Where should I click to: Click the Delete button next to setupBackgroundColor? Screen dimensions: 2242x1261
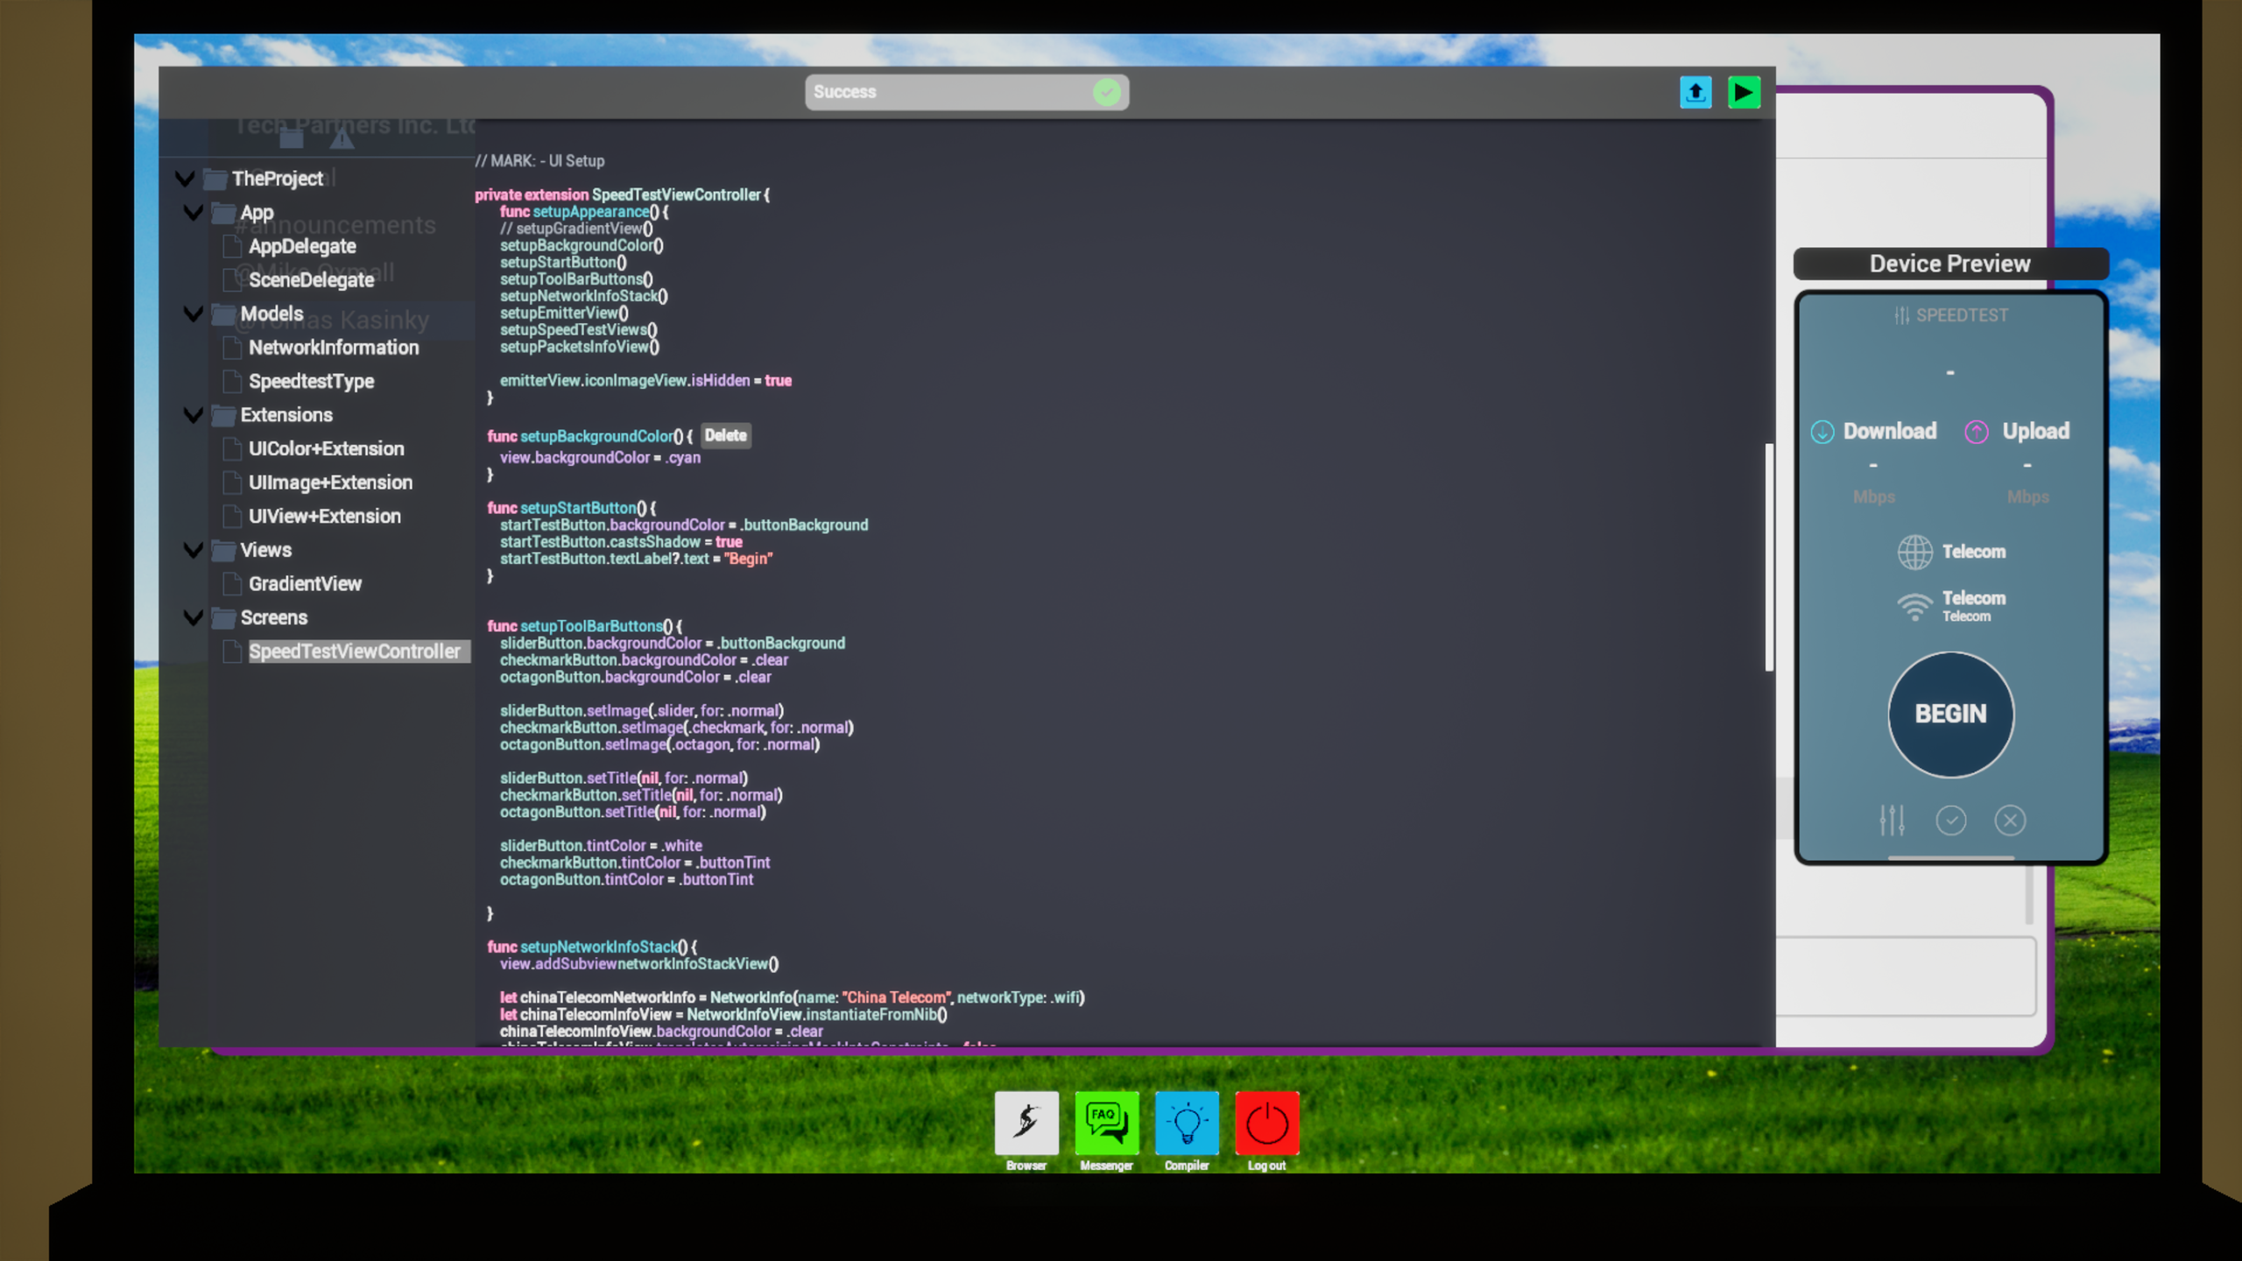726,435
